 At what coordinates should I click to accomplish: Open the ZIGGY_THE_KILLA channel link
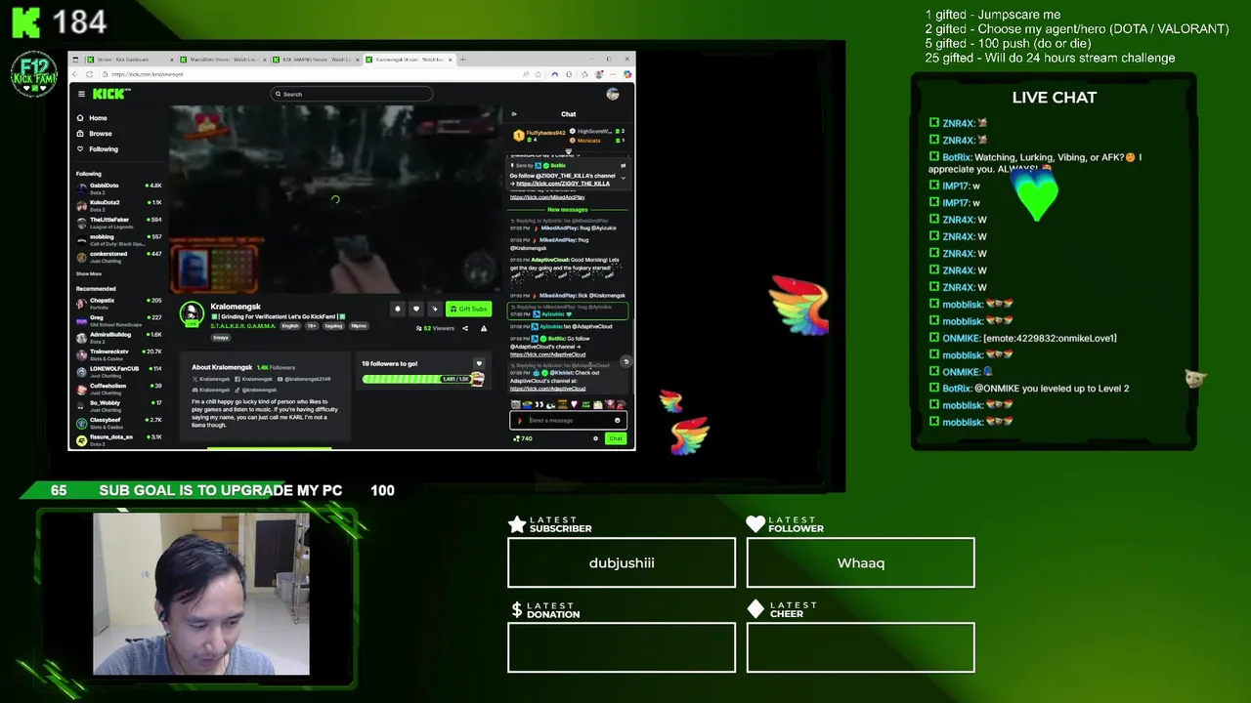563,183
